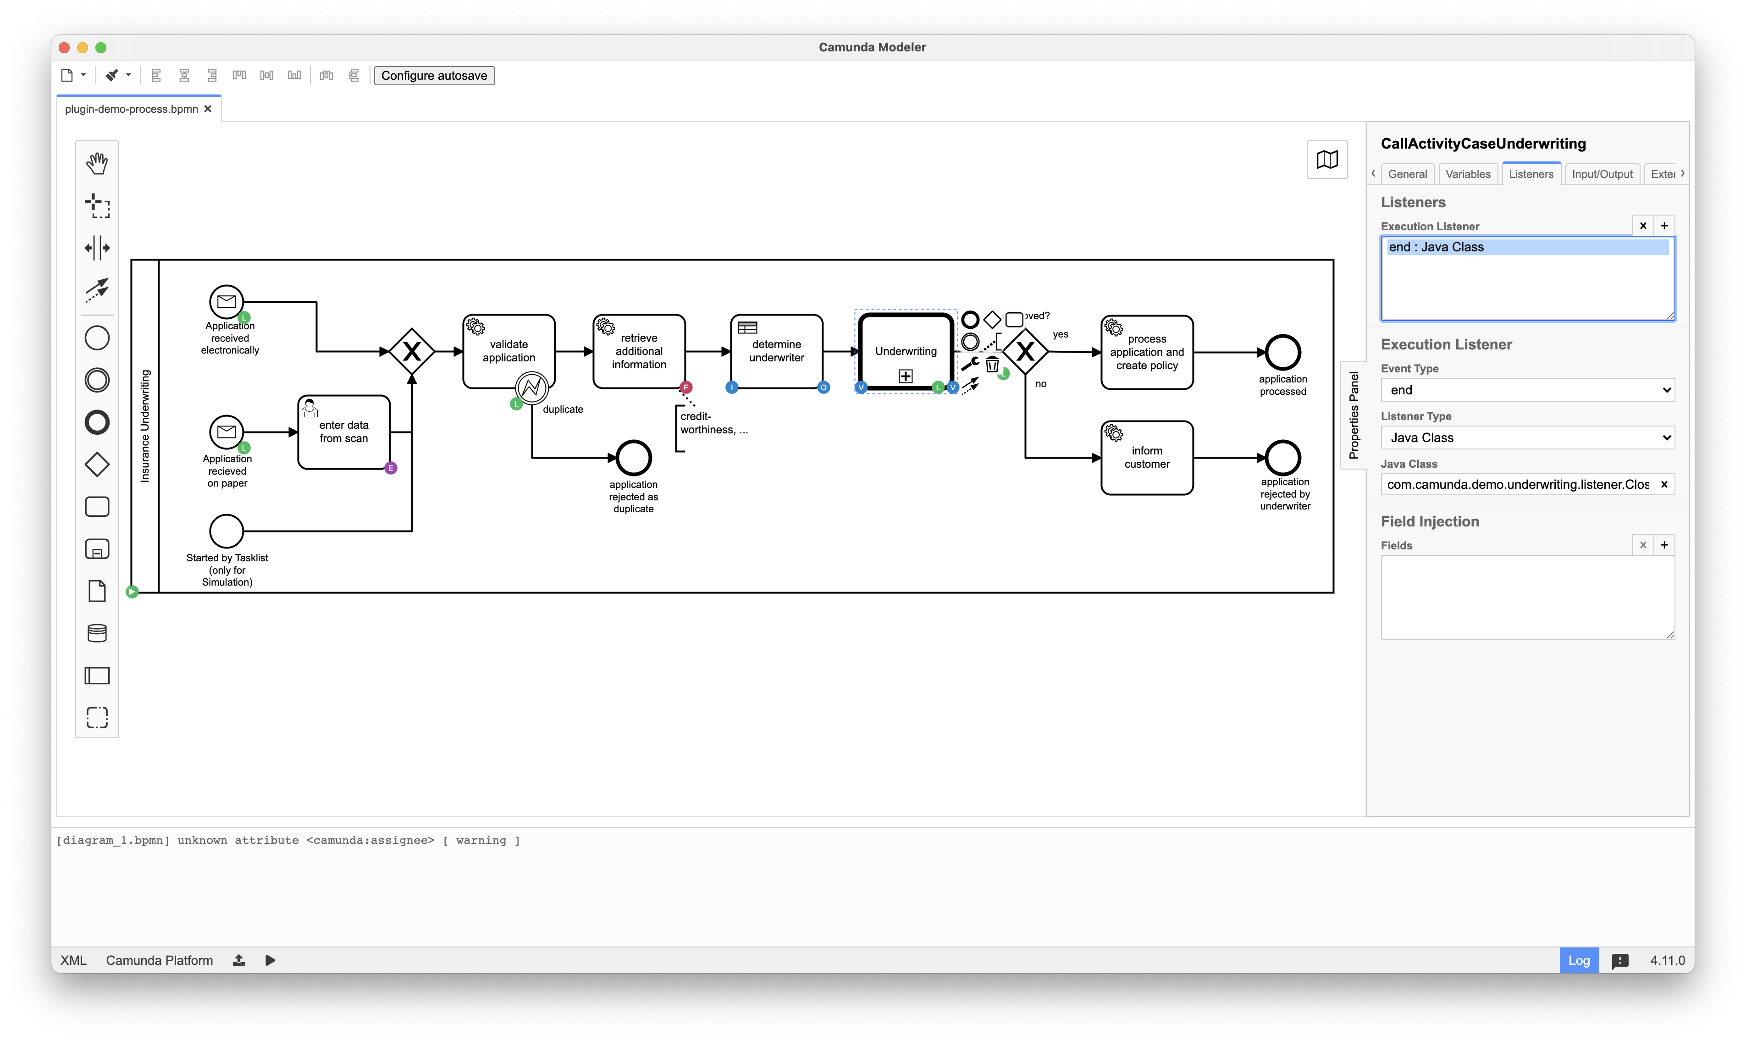Click the align elements bottom icon
Screen dimensions: 1746x1041
pos(294,75)
